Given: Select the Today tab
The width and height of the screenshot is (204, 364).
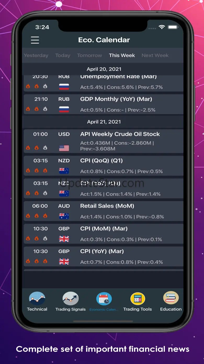Looking at the screenshot, I should click(63, 55).
